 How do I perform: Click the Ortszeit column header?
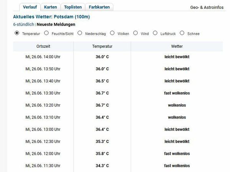tap(43, 46)
